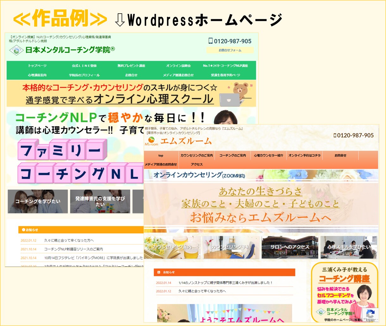Image resolution: width=386 pixels, height=326 pixels.
Task: Click the オンラインカウンセリング(ZOOM対応) flower banner
Action: [x=261, y=175]
